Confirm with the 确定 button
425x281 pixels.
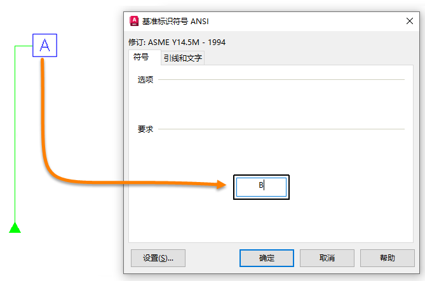pyautogui.click(x=266, y=258)
